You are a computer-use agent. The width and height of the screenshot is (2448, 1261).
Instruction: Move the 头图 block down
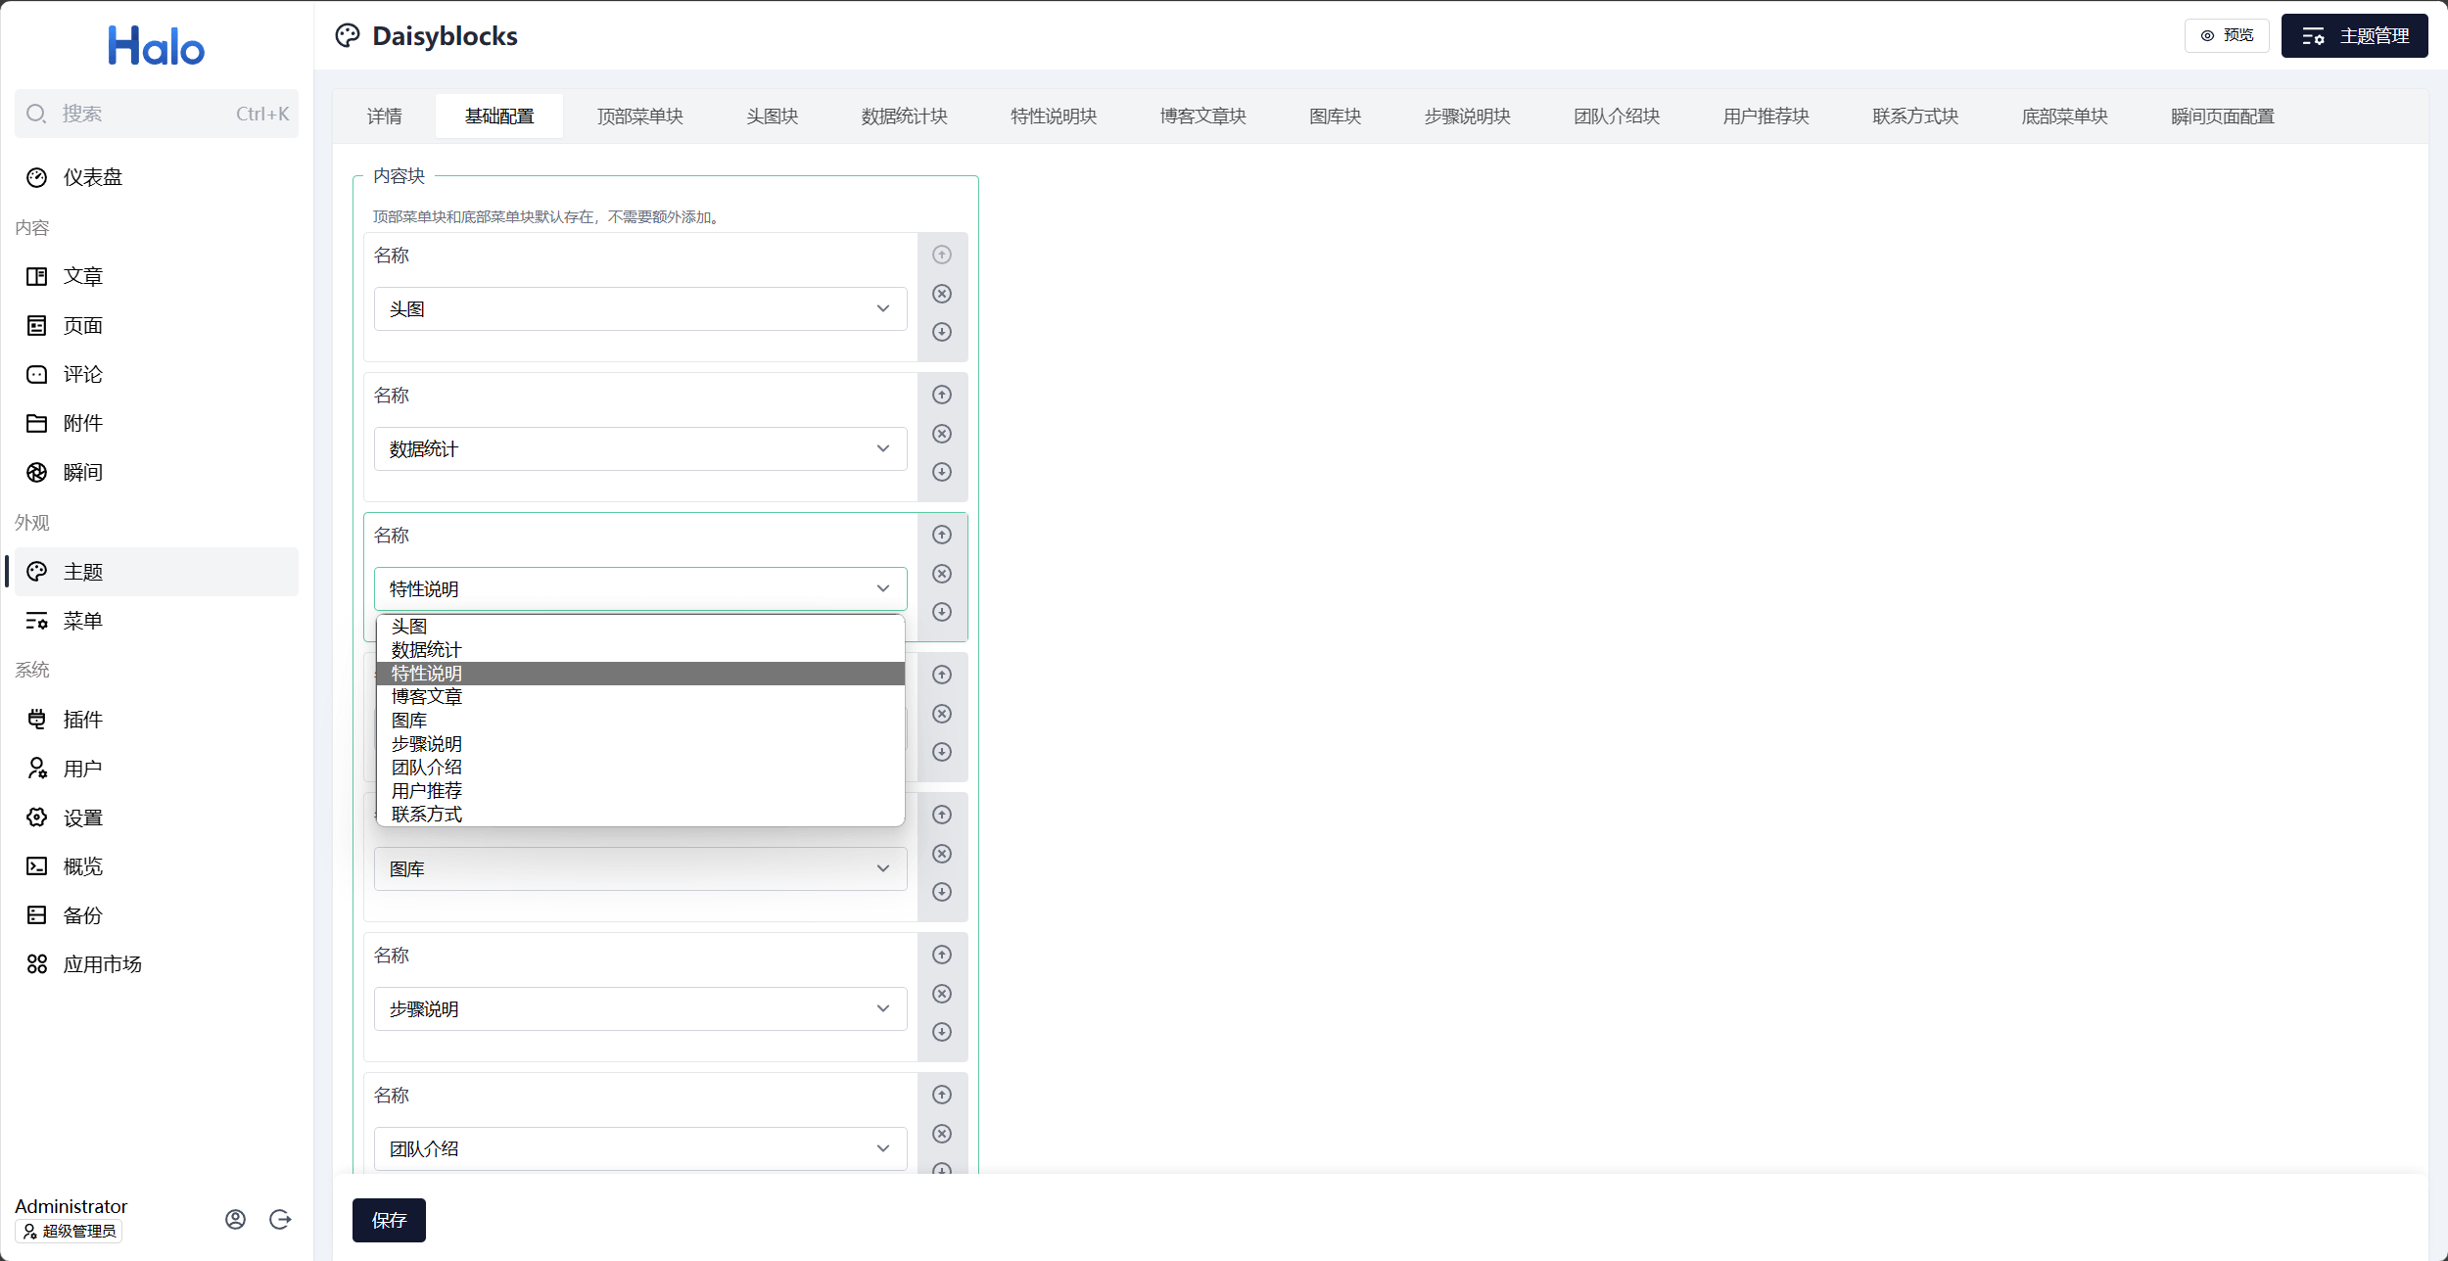tap(942, 332)
